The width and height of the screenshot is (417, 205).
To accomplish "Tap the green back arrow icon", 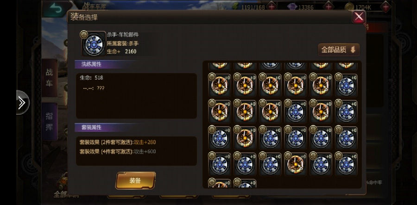I will click(x=56, y=8).
